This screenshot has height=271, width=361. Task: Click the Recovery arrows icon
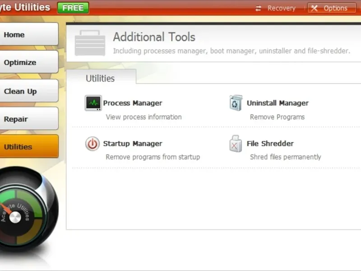(258, 8)
